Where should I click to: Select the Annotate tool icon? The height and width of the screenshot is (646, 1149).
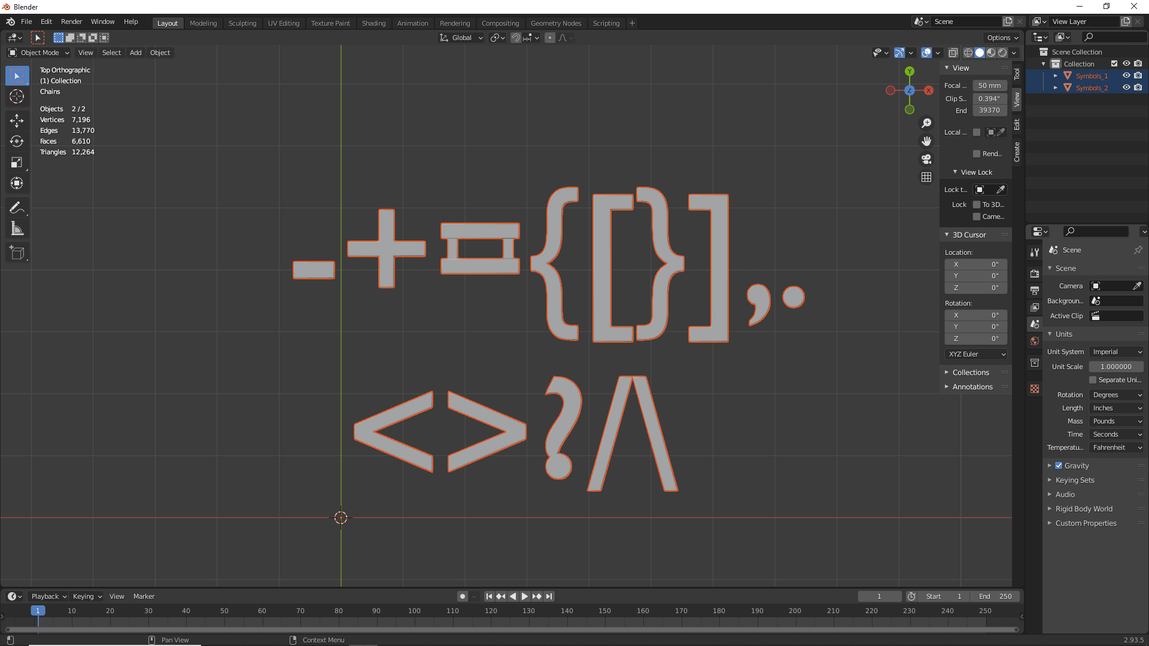click(x=17, y=208)
